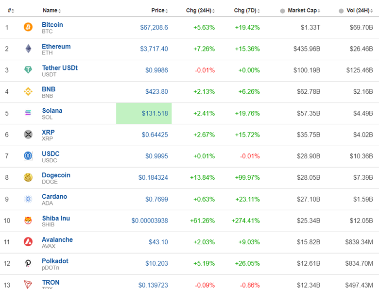Sort by Chg (7D) column header
This screenshot has width=379, height=289.
(247, 11)
